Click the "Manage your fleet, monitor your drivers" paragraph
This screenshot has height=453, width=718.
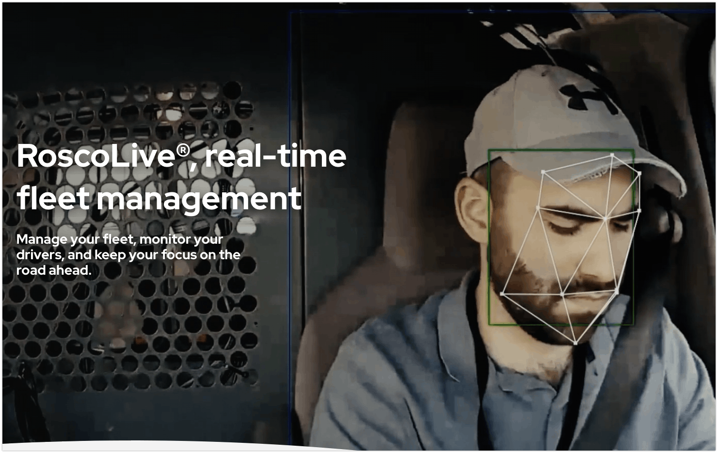(128, 254)
